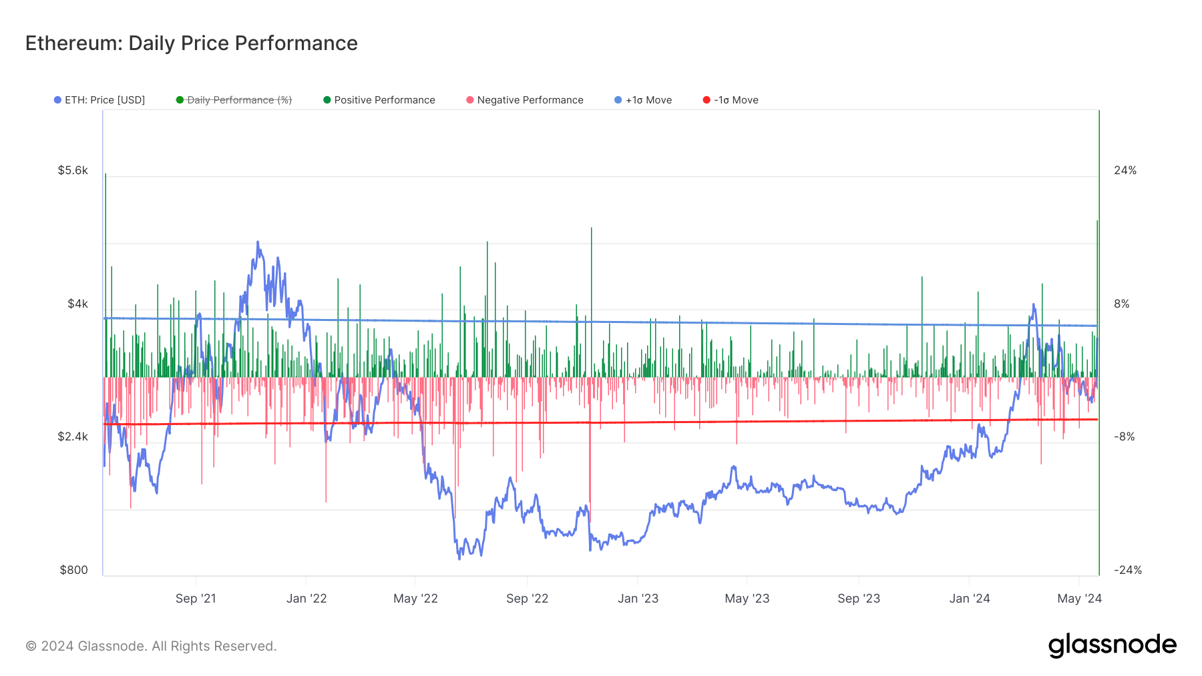Toggle the -1σ Move legend entry

coord(731,100)
